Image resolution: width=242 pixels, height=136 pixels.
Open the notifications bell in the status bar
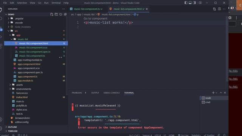[225, 135]
